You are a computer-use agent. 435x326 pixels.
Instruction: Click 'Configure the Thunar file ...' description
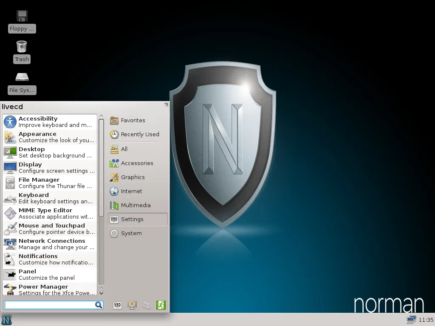(55, 186)
